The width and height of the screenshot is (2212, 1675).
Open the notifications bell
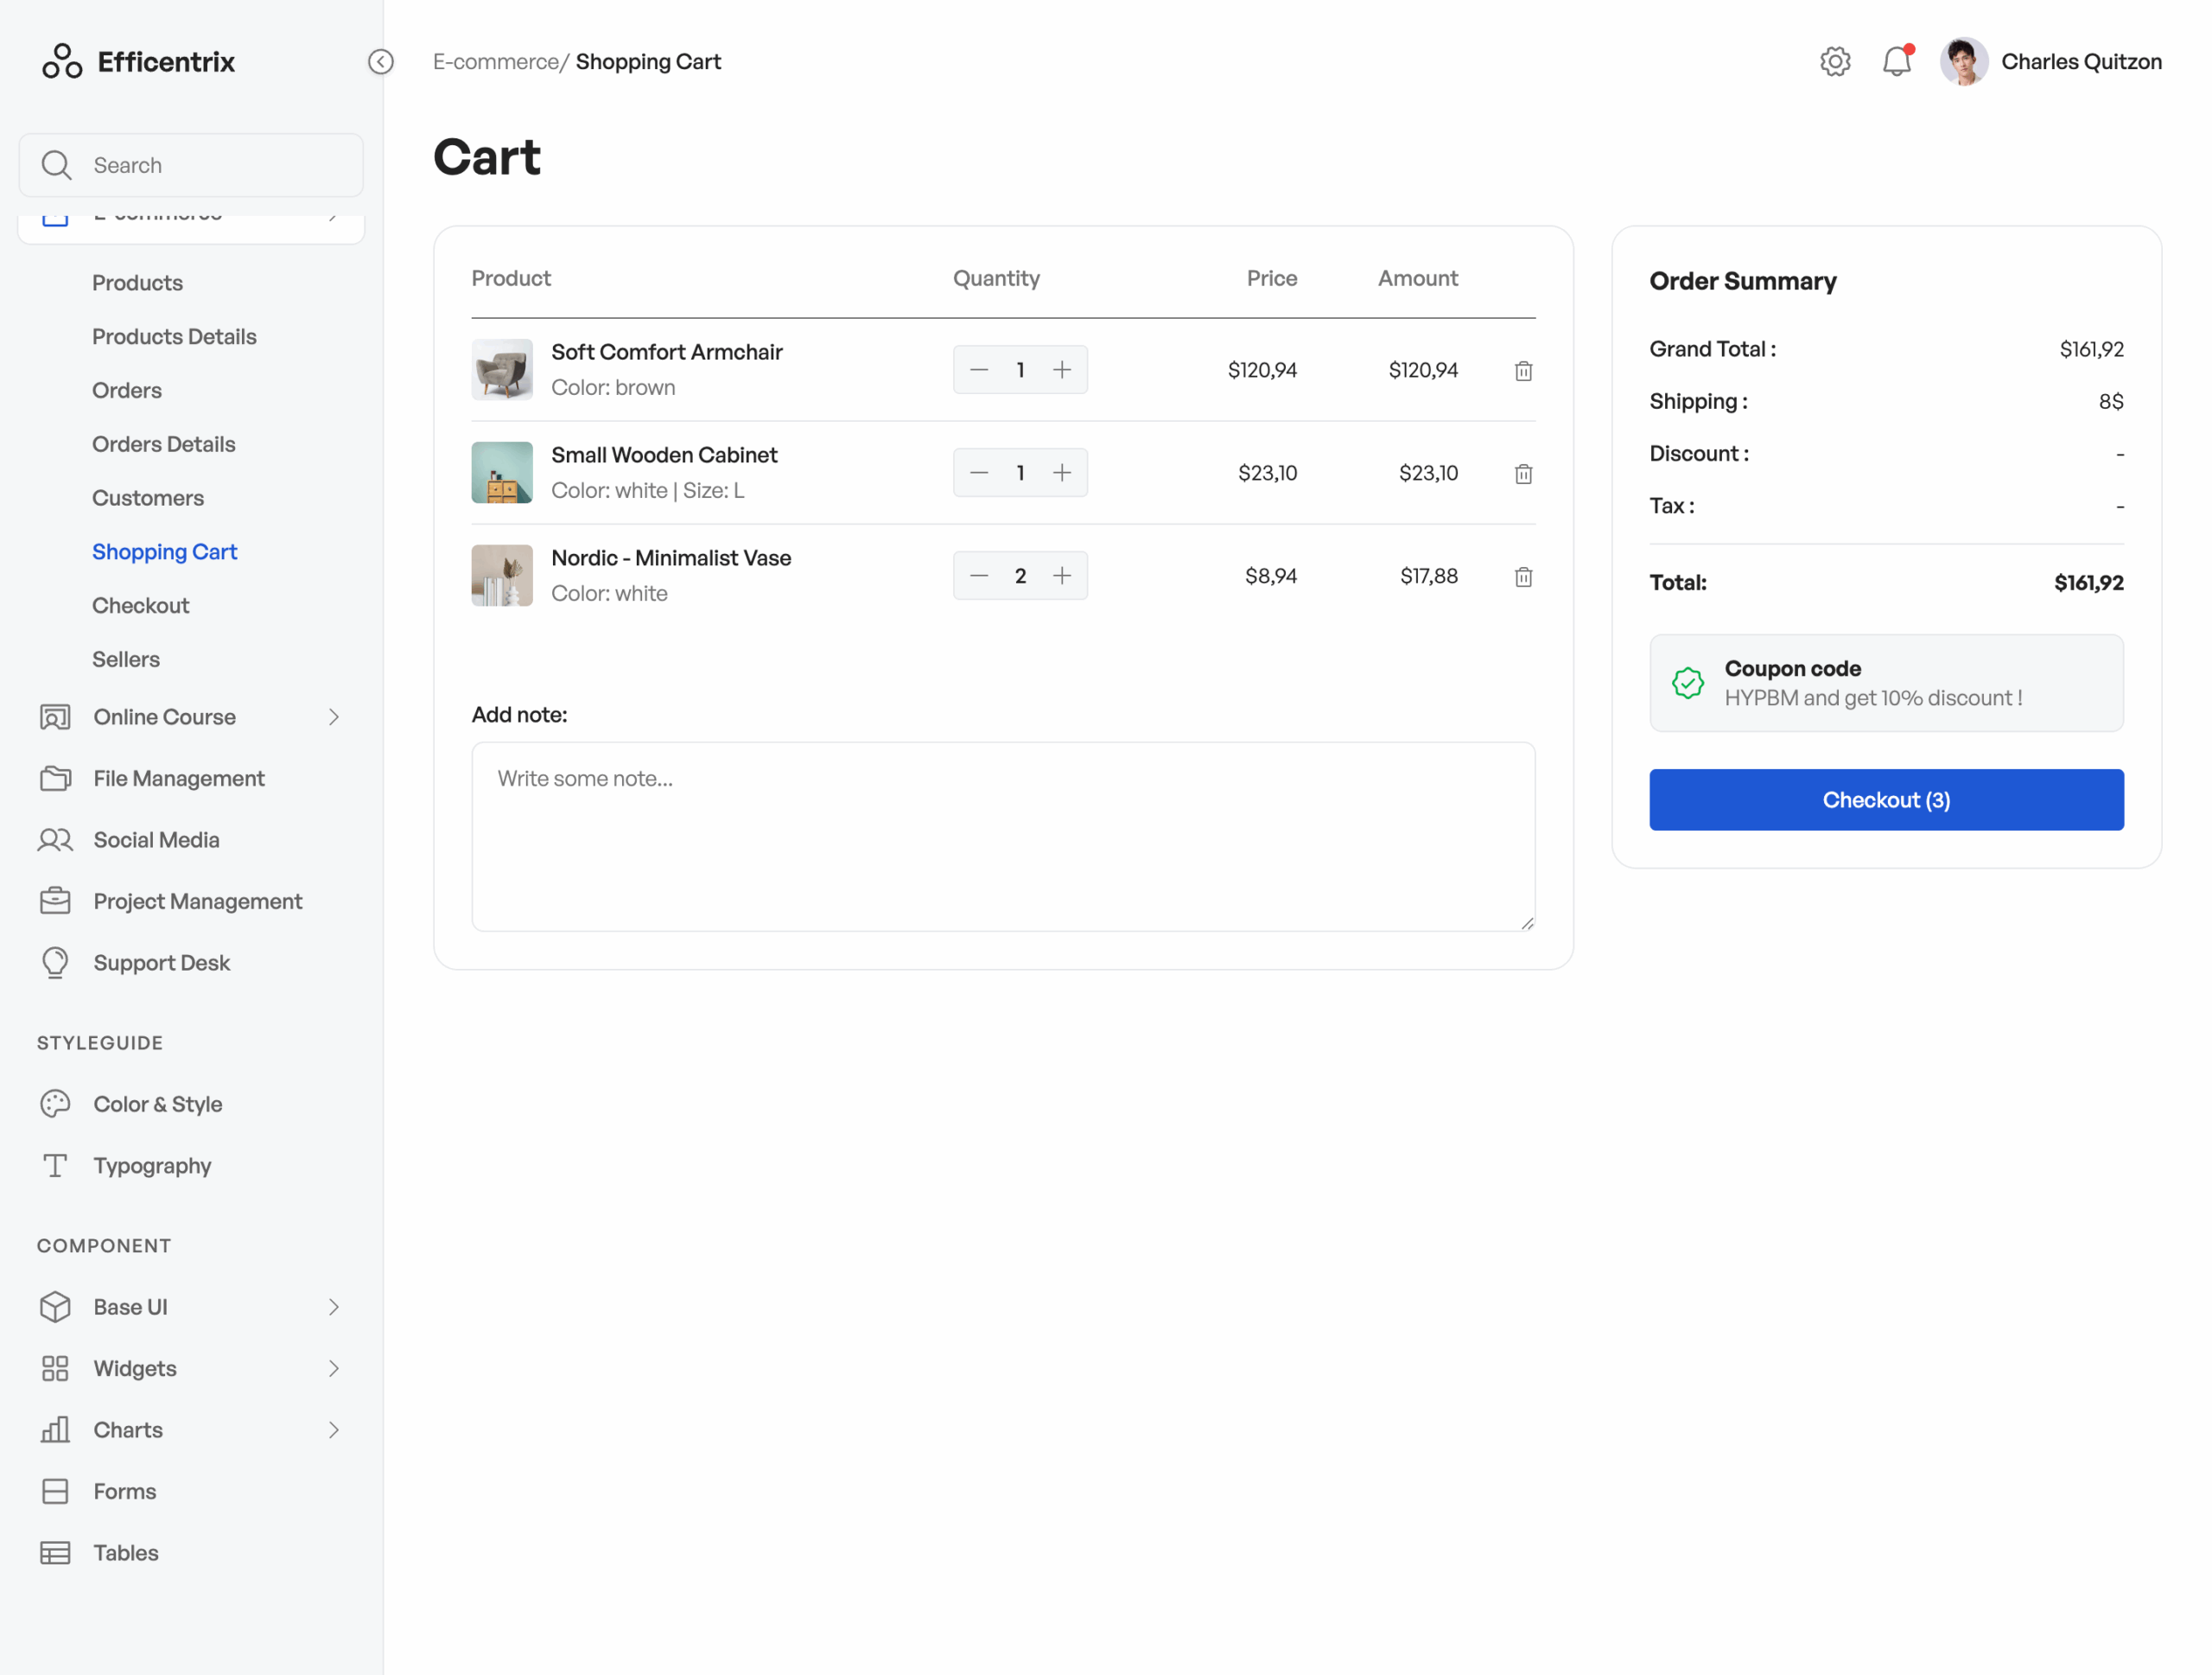coord(1897,61)
